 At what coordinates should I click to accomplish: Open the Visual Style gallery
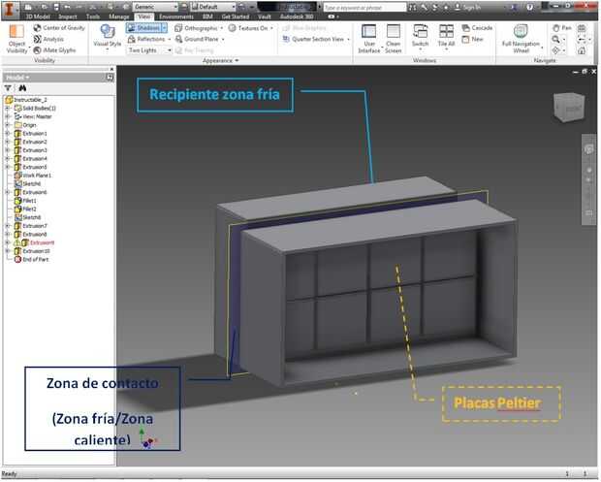[108, 37]
